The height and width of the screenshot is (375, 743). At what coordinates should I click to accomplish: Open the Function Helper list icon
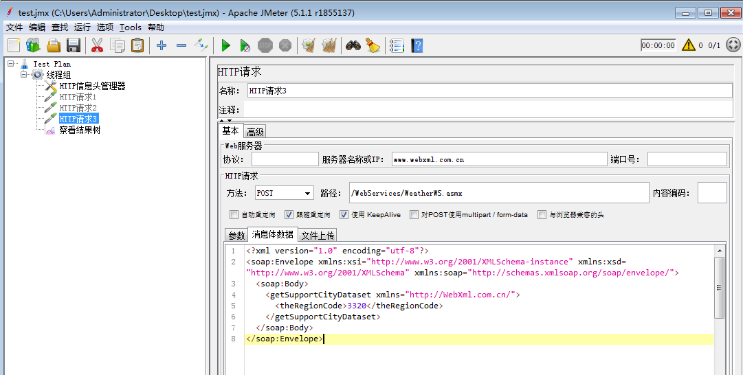(x=397, y=45)
